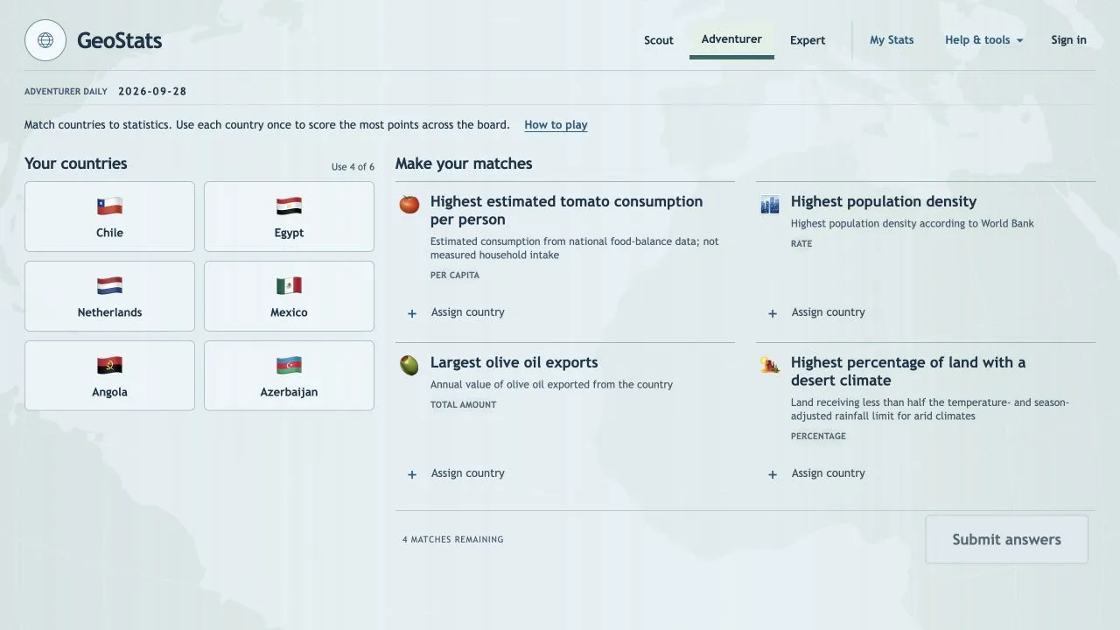Open the Help & tools dropdown

[983, 40]
